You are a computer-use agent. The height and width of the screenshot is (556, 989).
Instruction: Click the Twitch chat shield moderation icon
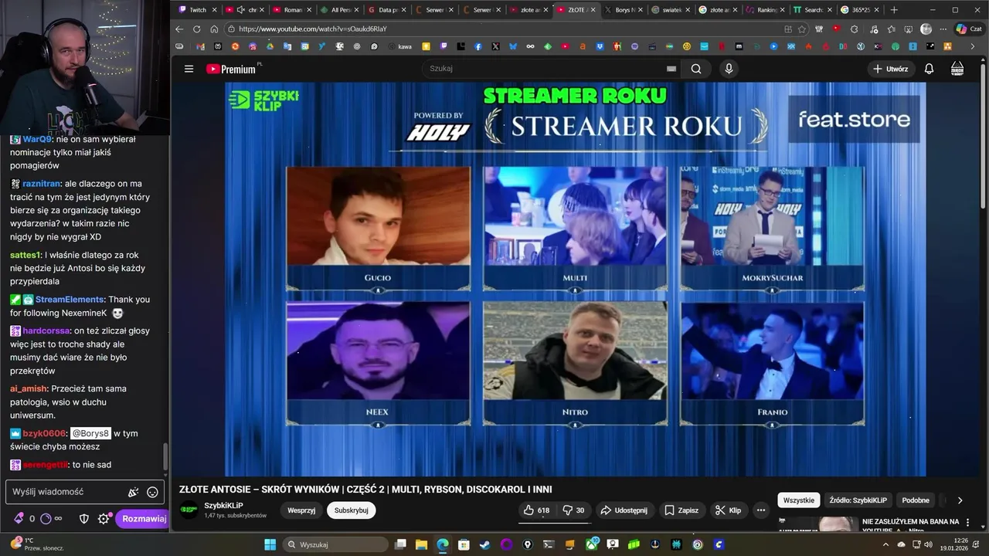[x=85, y=519]
